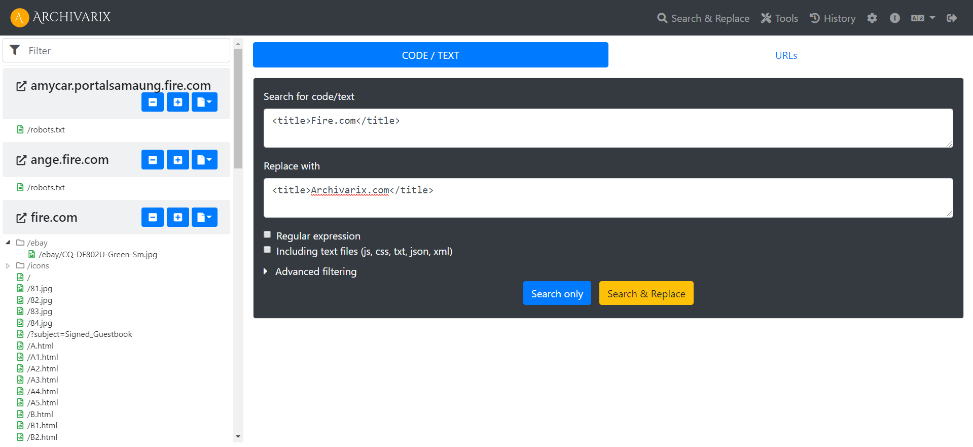Click the Replace with text field

click(x=608, y=197)
